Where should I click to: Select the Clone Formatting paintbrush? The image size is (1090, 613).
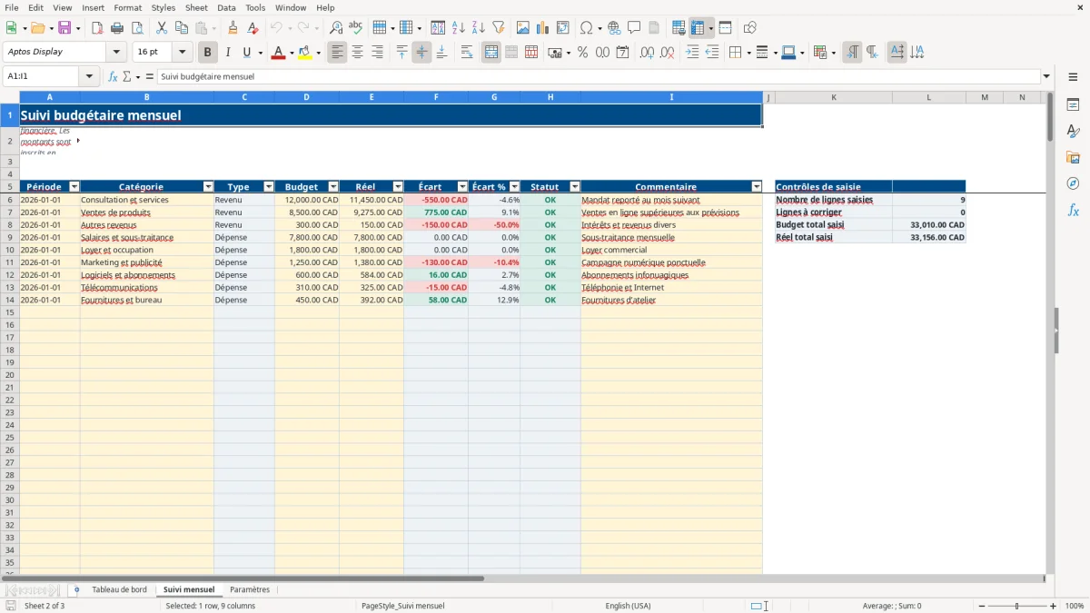[x=233, y=28]
